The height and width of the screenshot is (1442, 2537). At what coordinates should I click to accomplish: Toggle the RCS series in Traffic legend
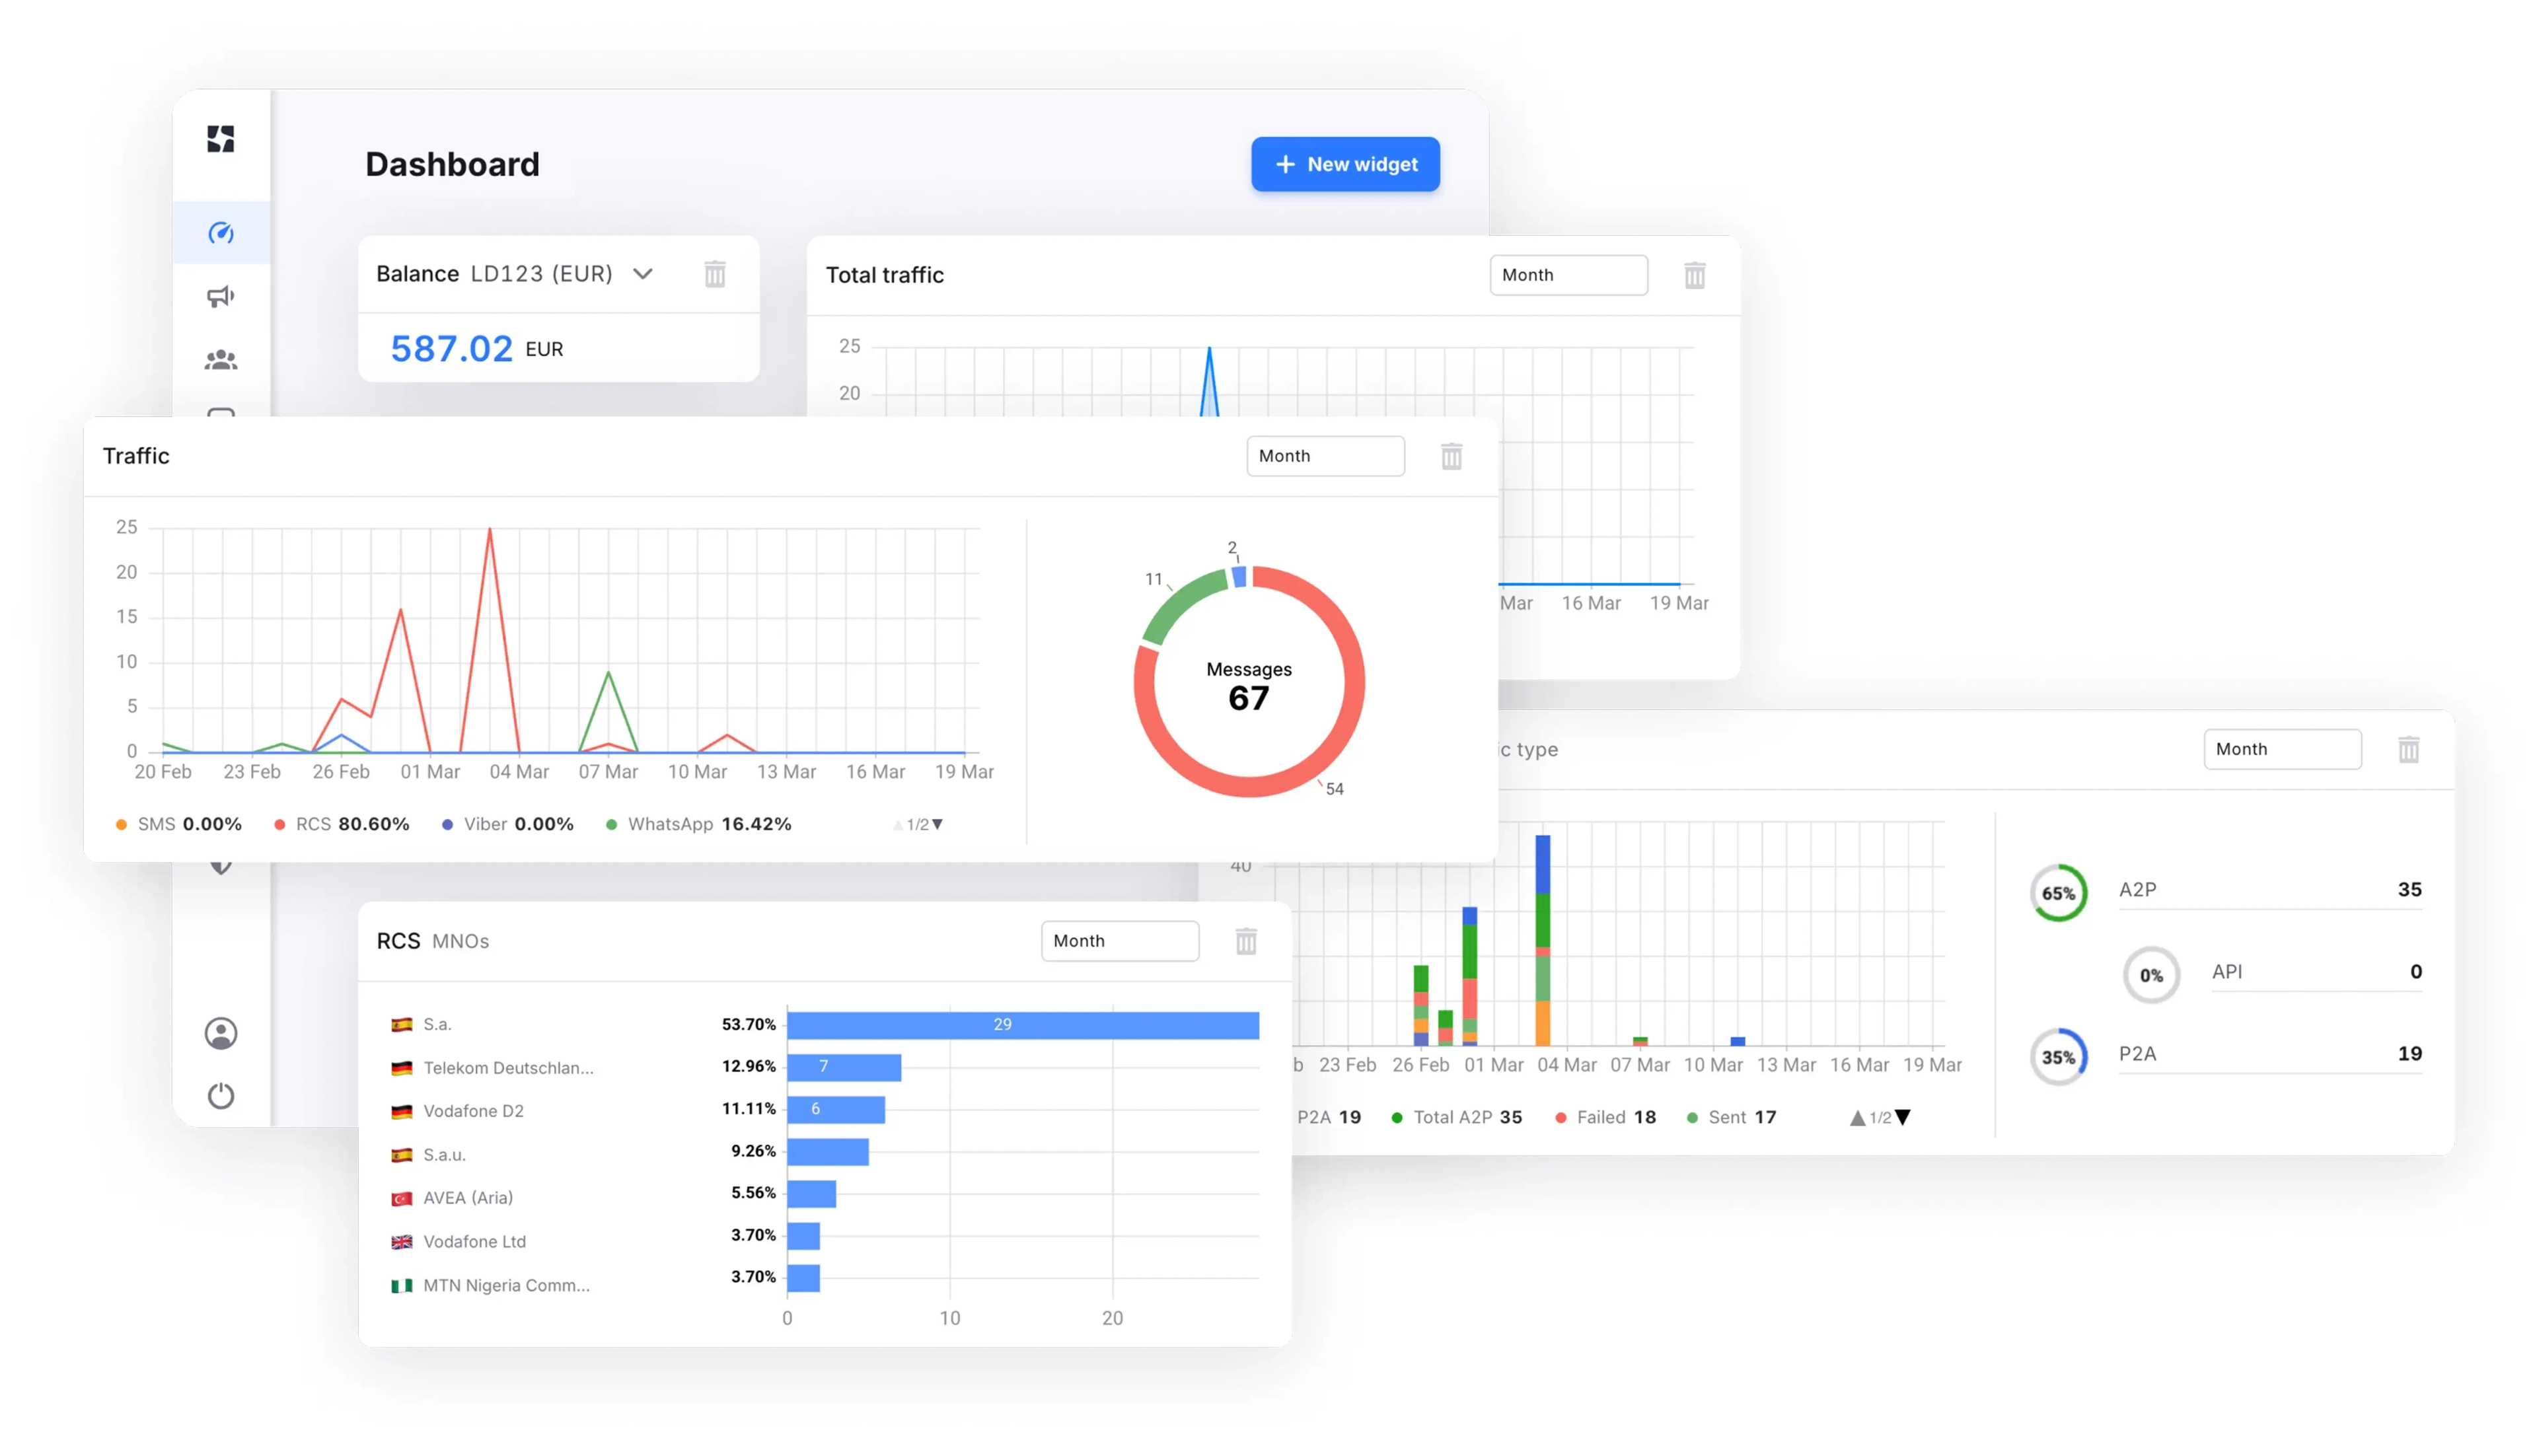[313, 824]
